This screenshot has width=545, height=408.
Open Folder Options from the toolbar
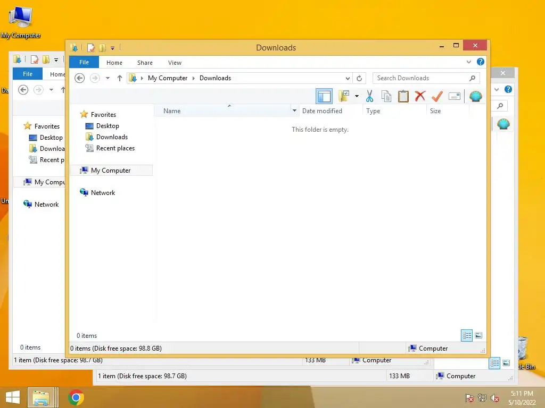[344, 96]
